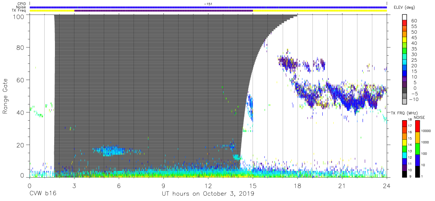
Task: Click the ELEV (deg) legend title
Action: 404,7
